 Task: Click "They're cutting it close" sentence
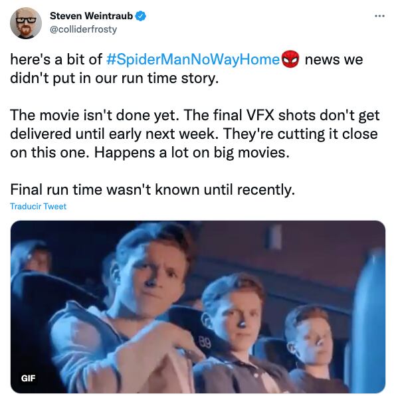click(300, 134)
